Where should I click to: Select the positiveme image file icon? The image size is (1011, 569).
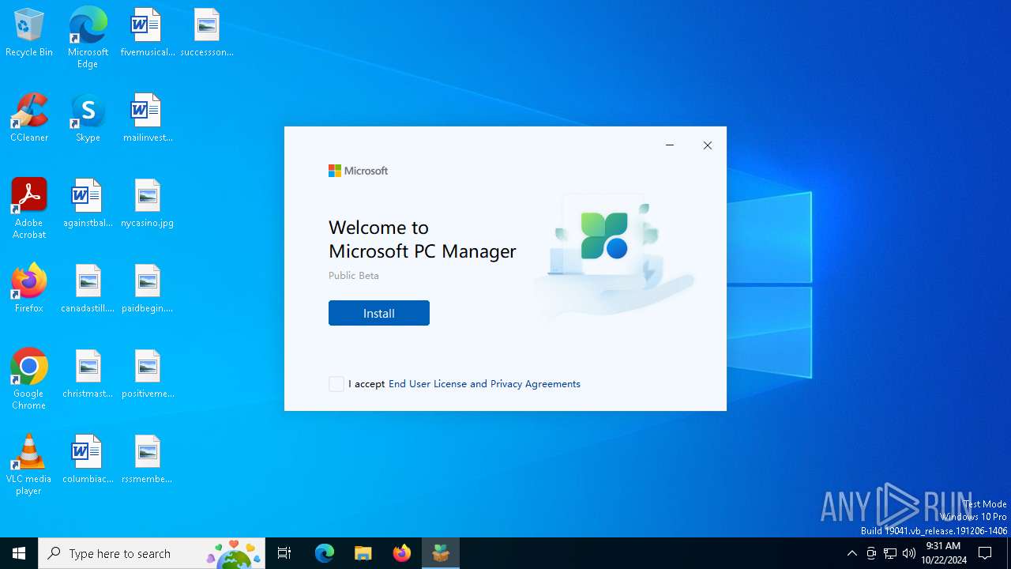tap(147, 375)
